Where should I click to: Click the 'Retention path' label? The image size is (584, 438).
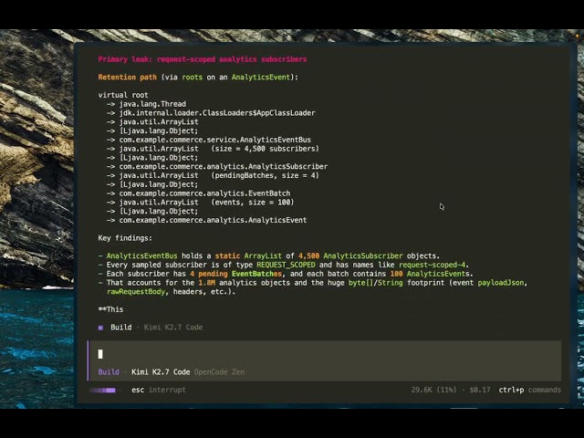(128, 77)
